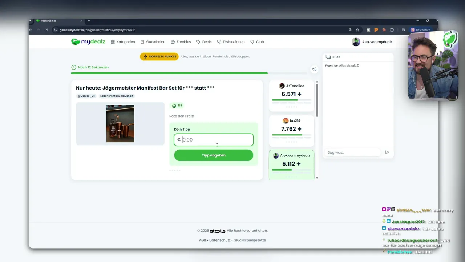Focus the 'Sag was...' chat input

click(352, 152)
